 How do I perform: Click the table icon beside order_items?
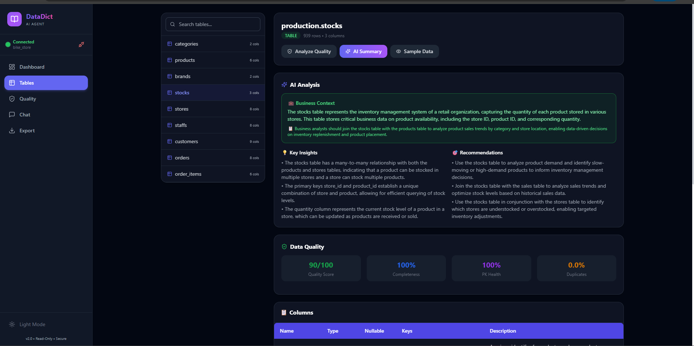point(170,174)
